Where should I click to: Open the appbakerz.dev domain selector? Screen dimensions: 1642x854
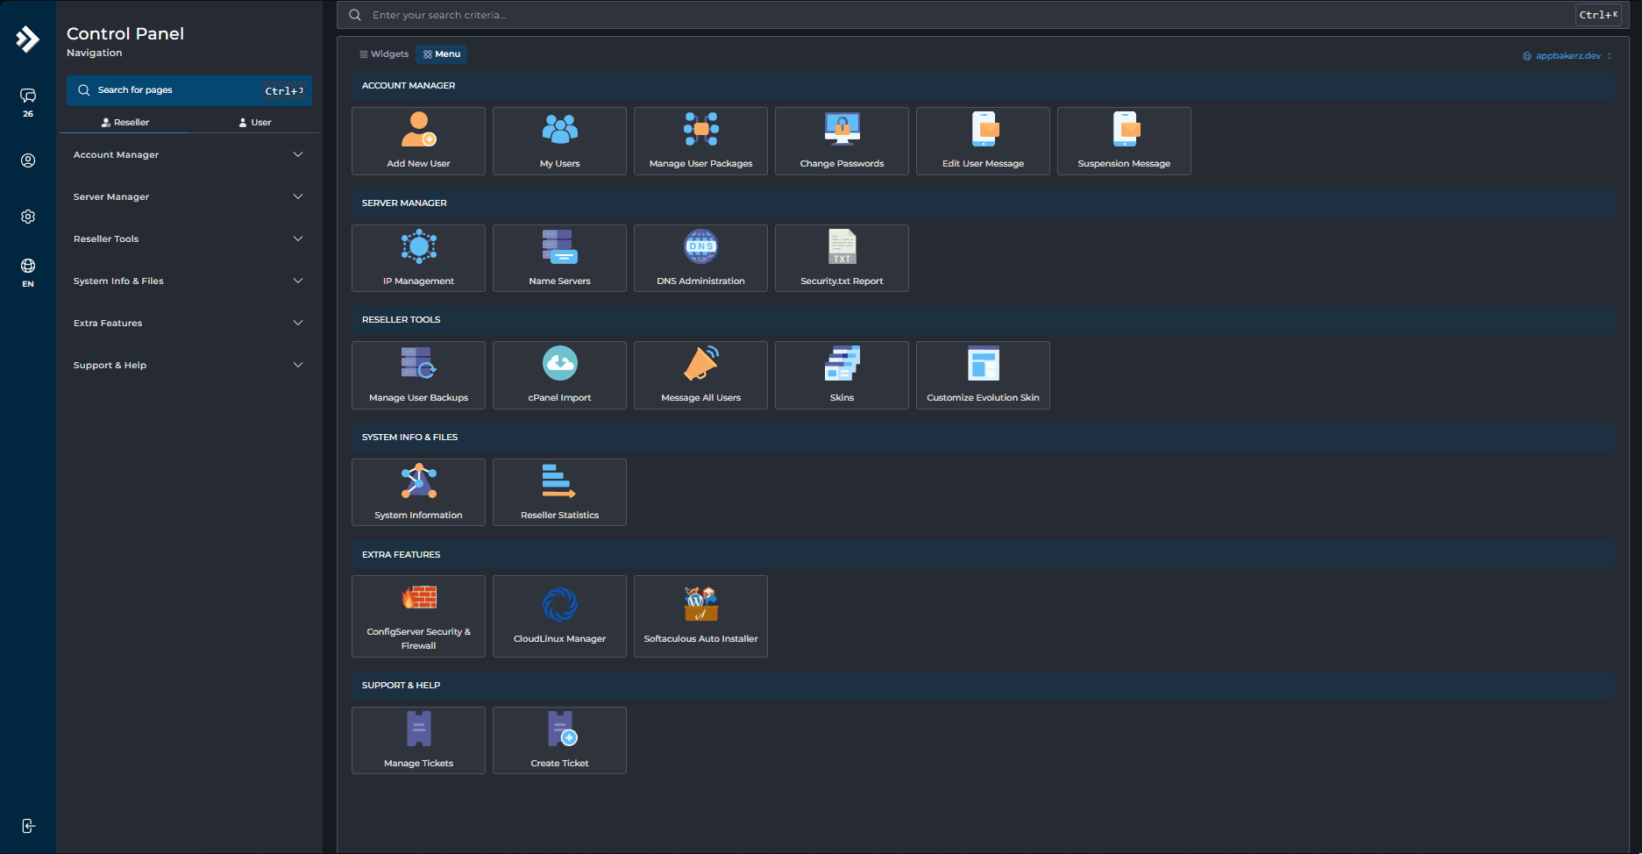click(x=1567, y=55)
